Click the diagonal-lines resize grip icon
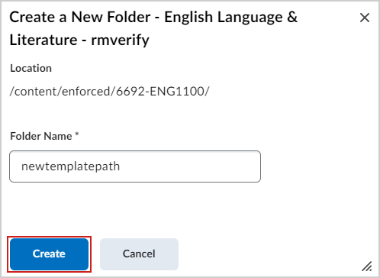The width and height of the screenshot is (380, 278). [367, 267]
